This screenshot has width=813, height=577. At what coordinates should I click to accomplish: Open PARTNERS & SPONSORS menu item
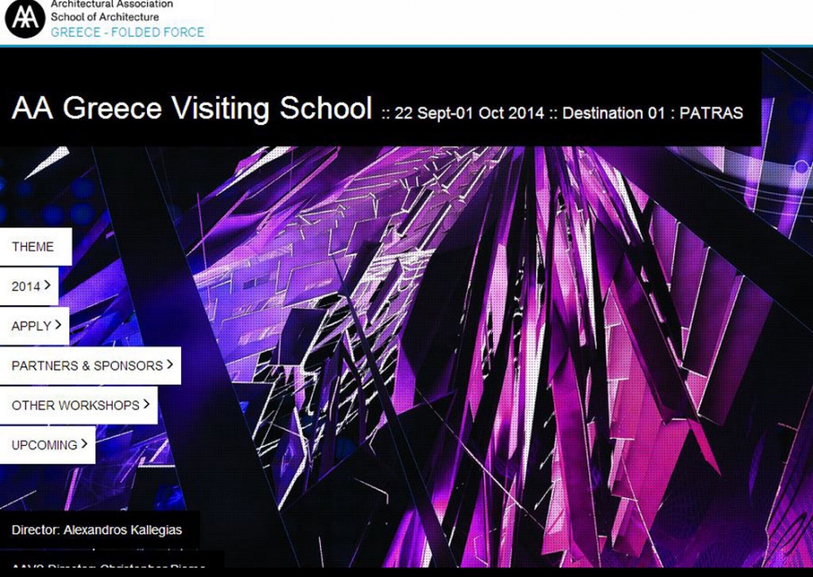point(90,365)
